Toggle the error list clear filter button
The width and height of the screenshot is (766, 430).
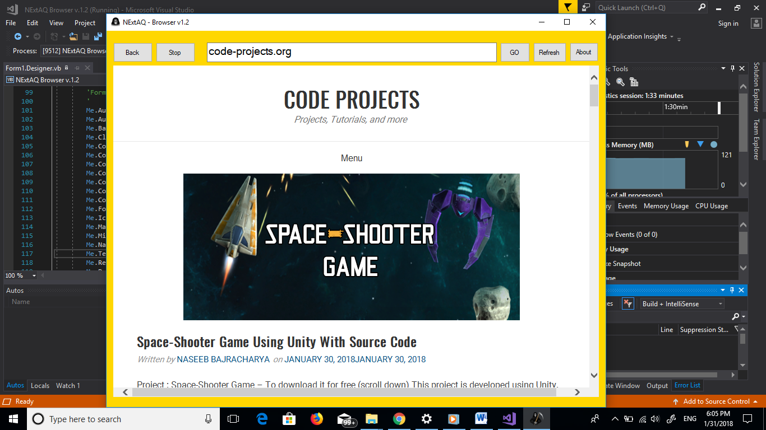click(x=627, y=303)
